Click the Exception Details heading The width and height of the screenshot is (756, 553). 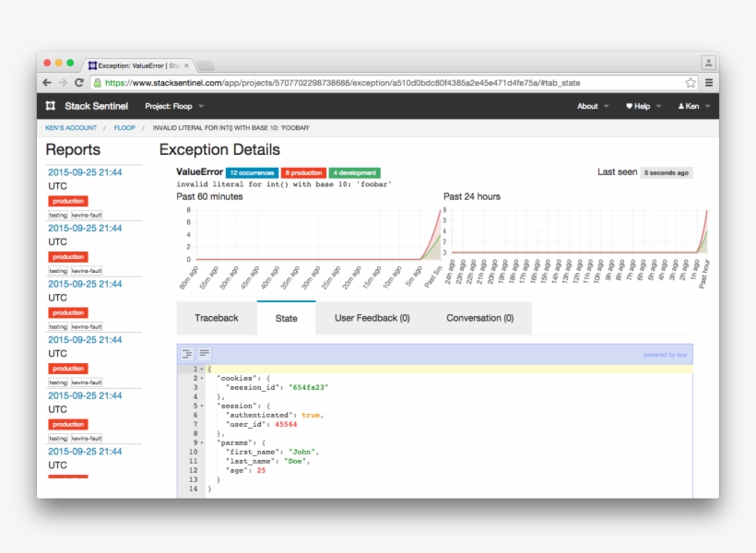219,149
